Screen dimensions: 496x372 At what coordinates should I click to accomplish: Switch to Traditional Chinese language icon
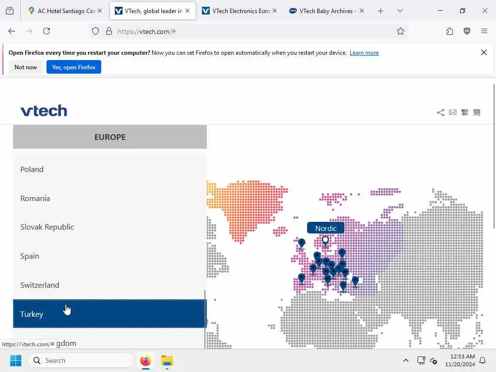click(465, 112)
